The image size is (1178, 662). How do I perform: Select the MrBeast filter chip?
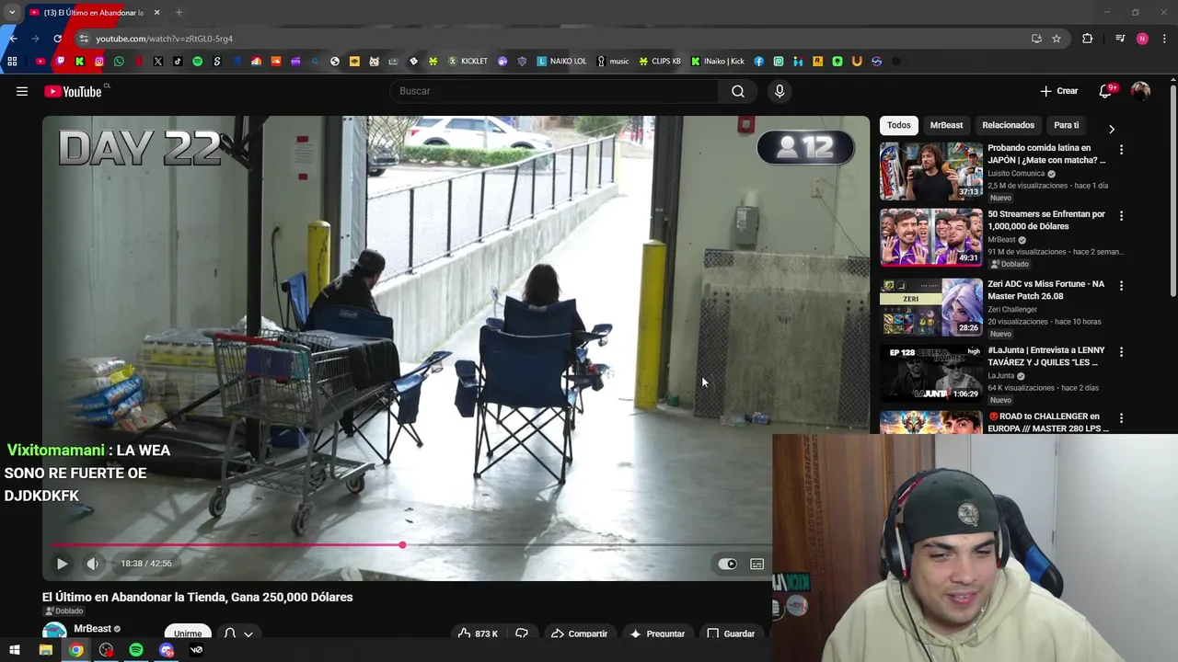point(946,125)
